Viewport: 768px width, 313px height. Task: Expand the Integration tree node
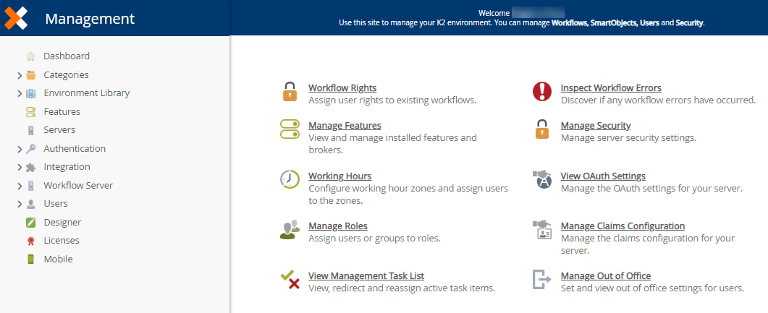pyautogui.click(x=20, y=167)
